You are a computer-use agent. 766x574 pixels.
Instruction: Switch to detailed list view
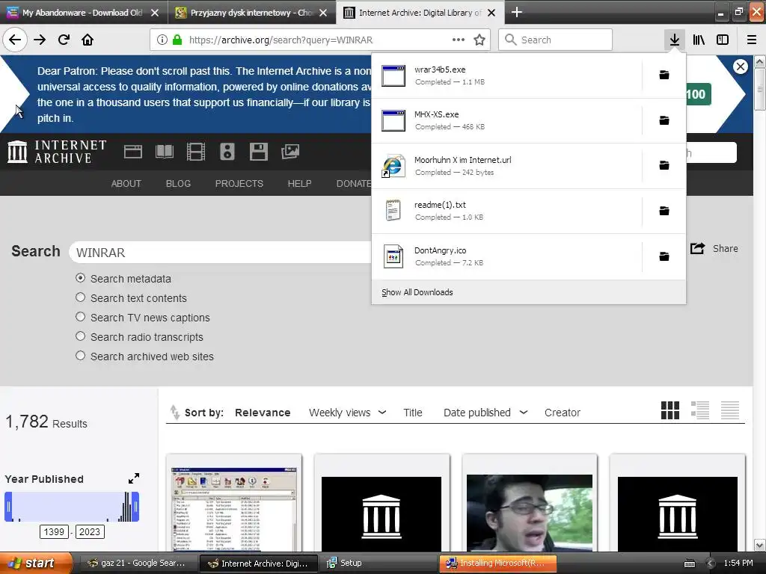pyautogui.click(x=700, y=410)
